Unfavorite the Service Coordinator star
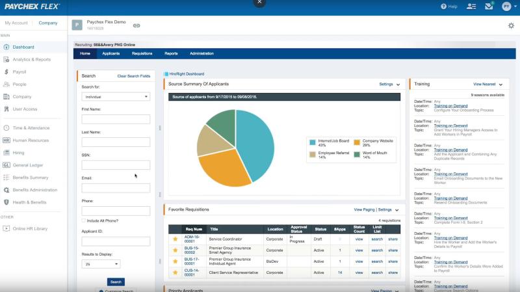This screenshot has width=520, height=292. tap(175, 239)
